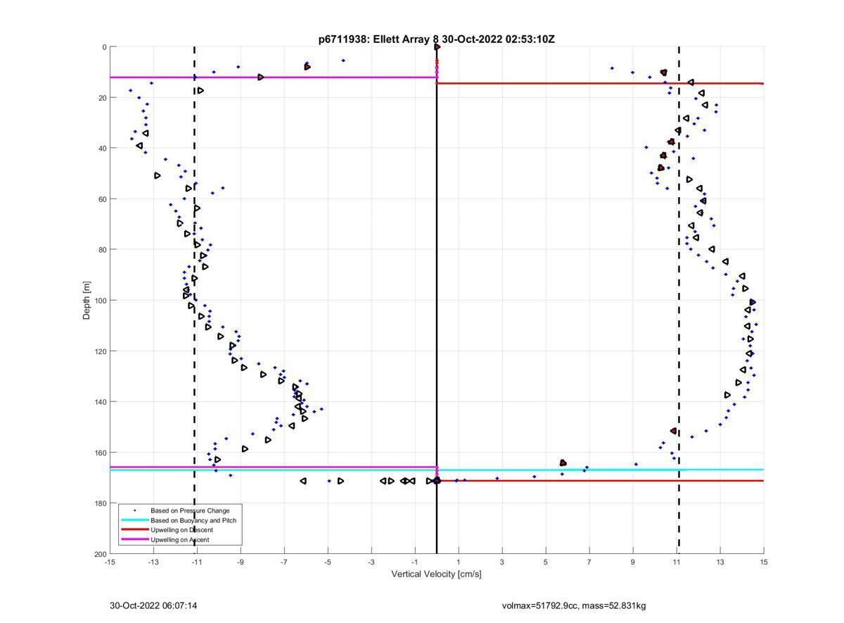
Task: Click the timestamp '30-Oct-2022 06:07:14' footer text
Action: coord(153,605)
